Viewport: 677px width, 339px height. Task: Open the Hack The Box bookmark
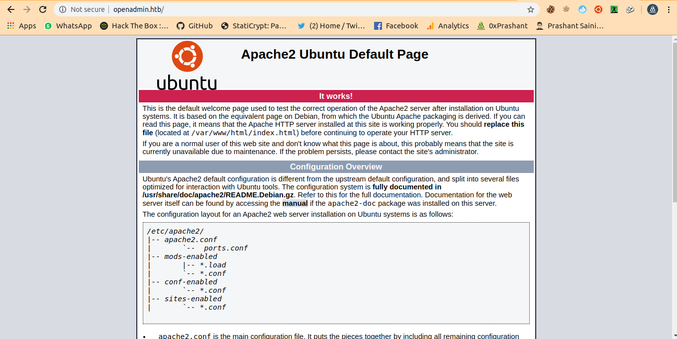pyautogui.click(x=134, y=26)
